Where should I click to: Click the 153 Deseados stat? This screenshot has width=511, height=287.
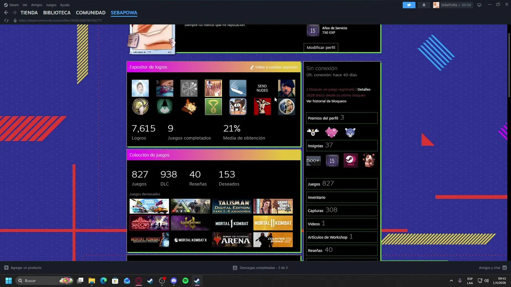(229, 178)
